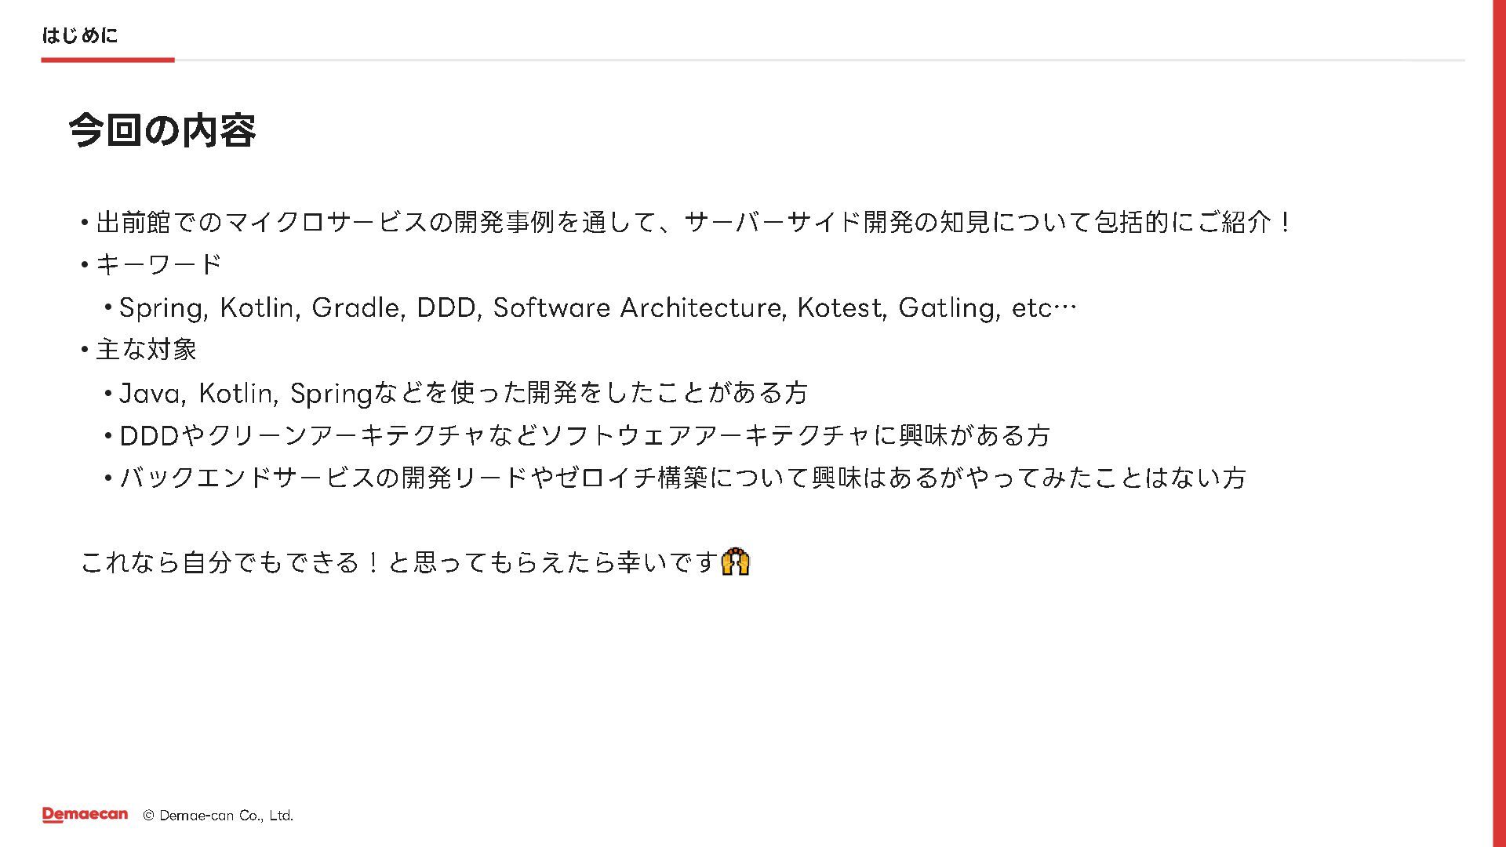The width and height of the screenshot is (1506, 847).
Task: Select the 主な対象 heading text
Action: pos(147,350)
